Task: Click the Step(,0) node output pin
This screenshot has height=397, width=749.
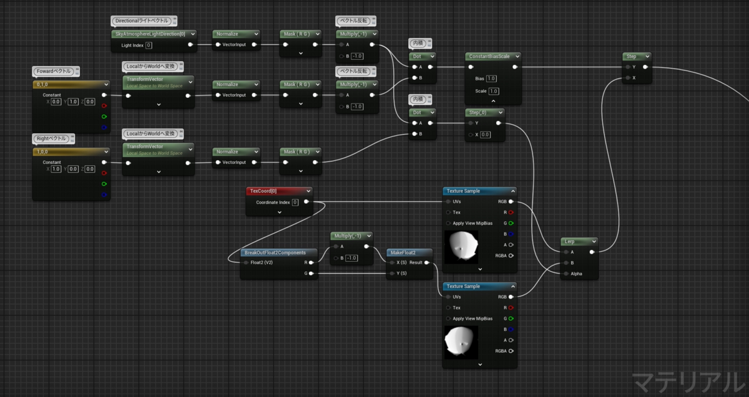Action: 499,123
